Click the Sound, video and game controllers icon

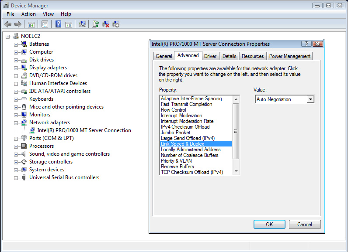tap(24, 154)
